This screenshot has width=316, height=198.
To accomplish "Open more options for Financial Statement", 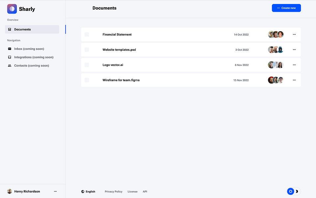I will 294,35.
